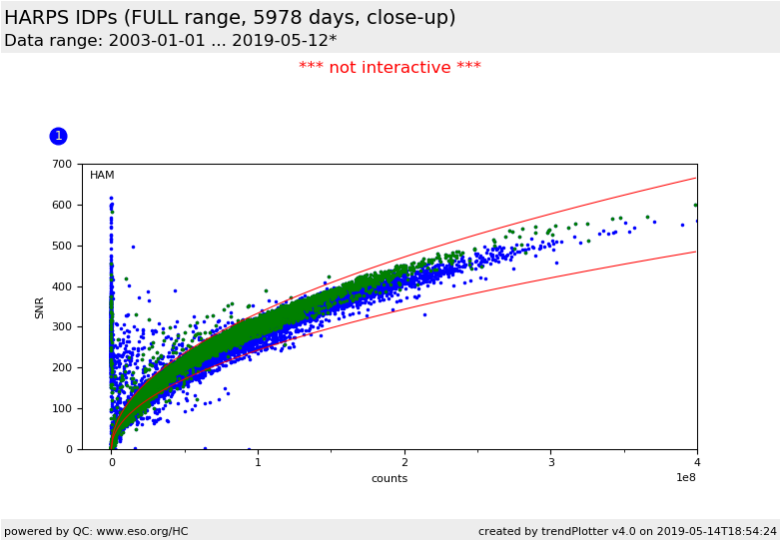Image resolution: width=781 pixels, height=541 pixels.
Task: Click the Data range 2003-01-01 line
Action: click(171, 41)
